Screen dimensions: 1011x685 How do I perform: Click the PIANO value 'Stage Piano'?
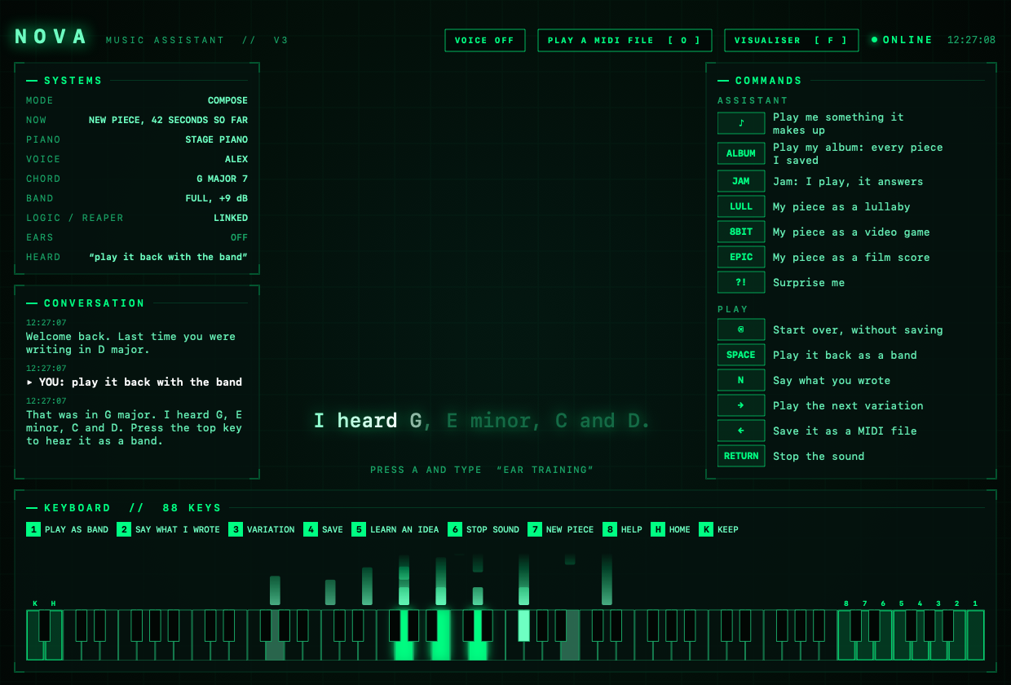(216, 139)
